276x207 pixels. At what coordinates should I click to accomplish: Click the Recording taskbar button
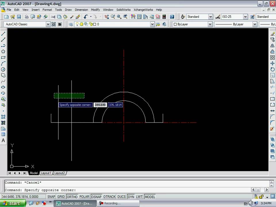pos(118,203)
